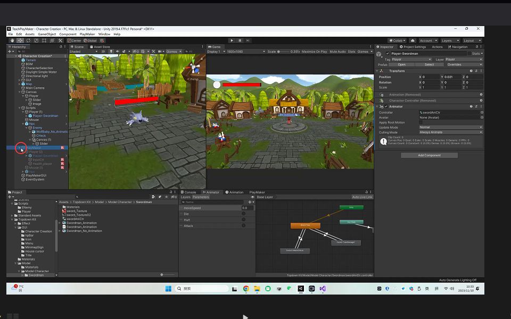Open the custom editor tools icon
The height and width of the screenshot is (319, 511).
(60, 41)
